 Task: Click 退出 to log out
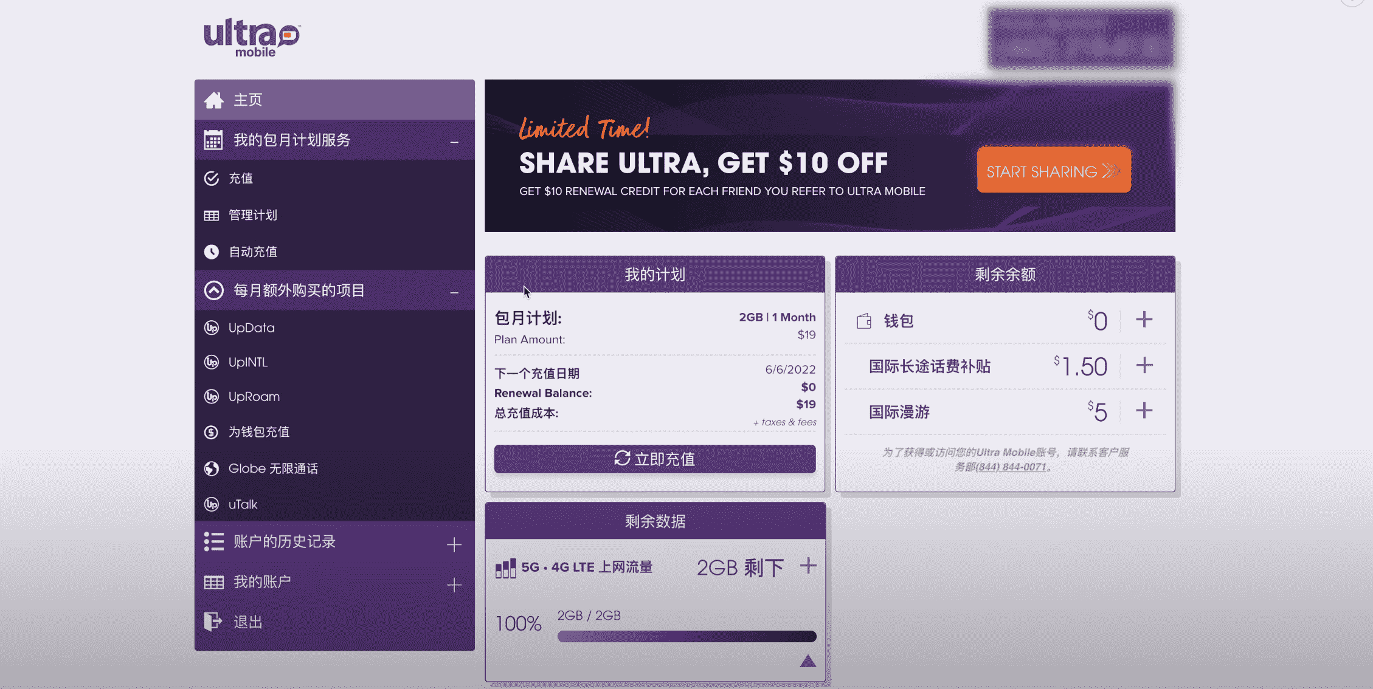pos(334,622)
